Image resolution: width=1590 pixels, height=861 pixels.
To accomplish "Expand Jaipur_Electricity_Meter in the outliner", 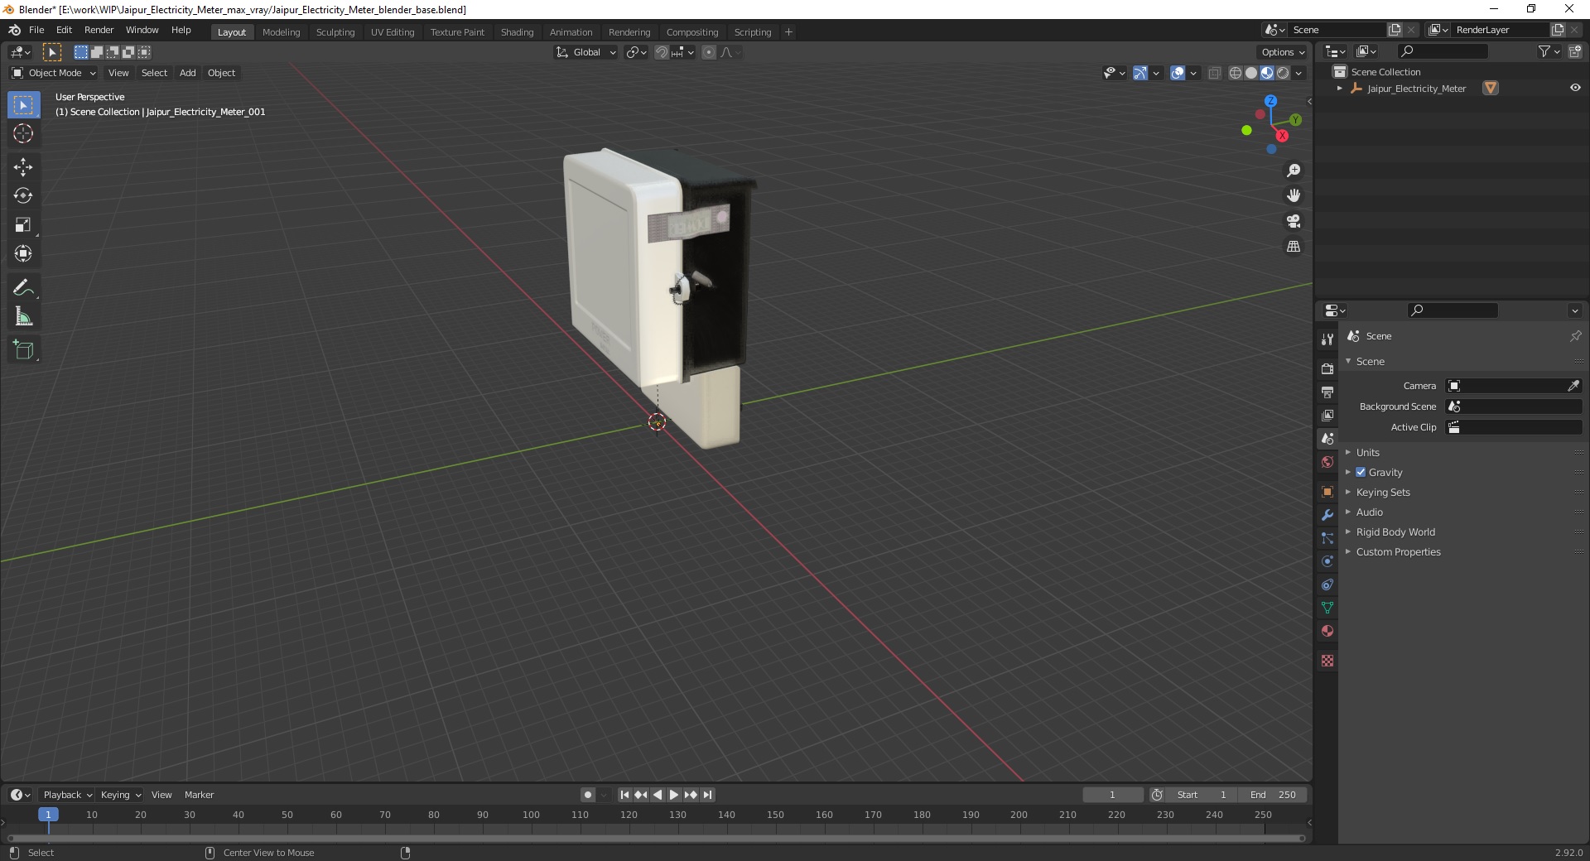I will [1340, 89].
